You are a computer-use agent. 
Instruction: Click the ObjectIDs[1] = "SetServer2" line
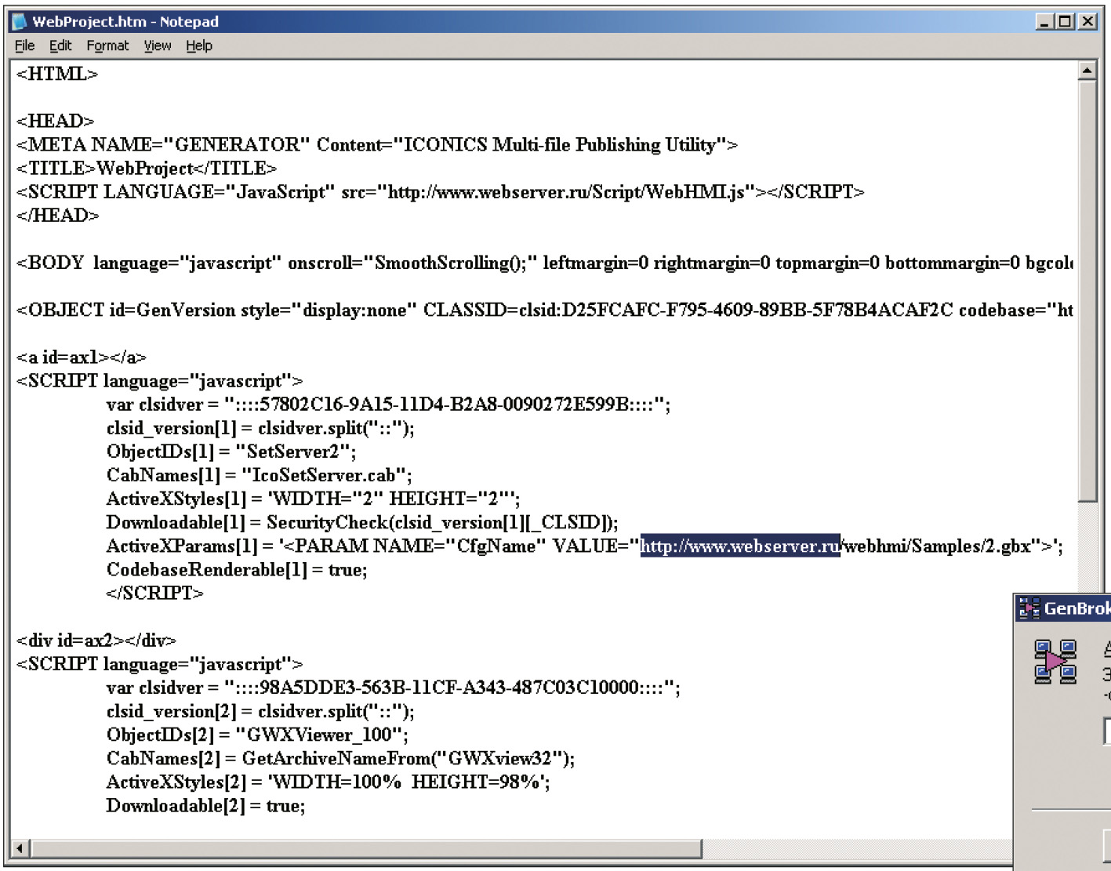[x=231, y=452]
